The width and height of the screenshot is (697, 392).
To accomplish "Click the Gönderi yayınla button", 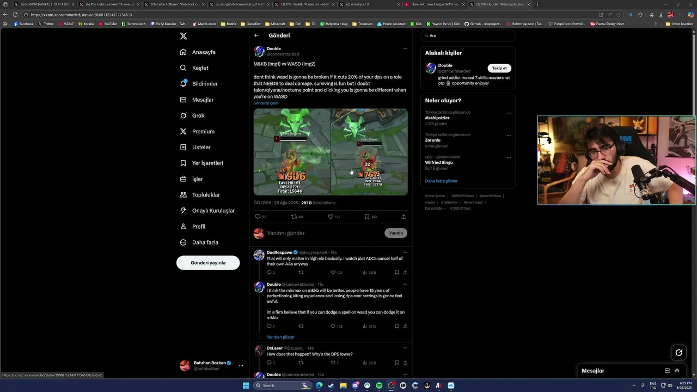I will coord(208,262).
